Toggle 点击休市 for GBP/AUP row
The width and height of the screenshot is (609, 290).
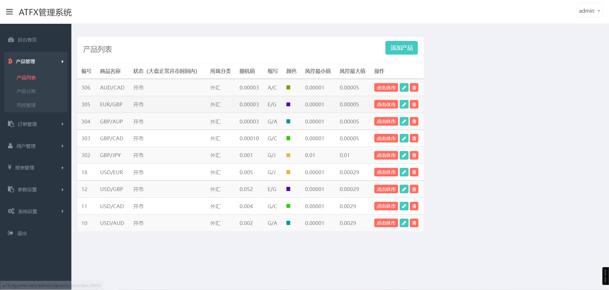tap(386, 122)
